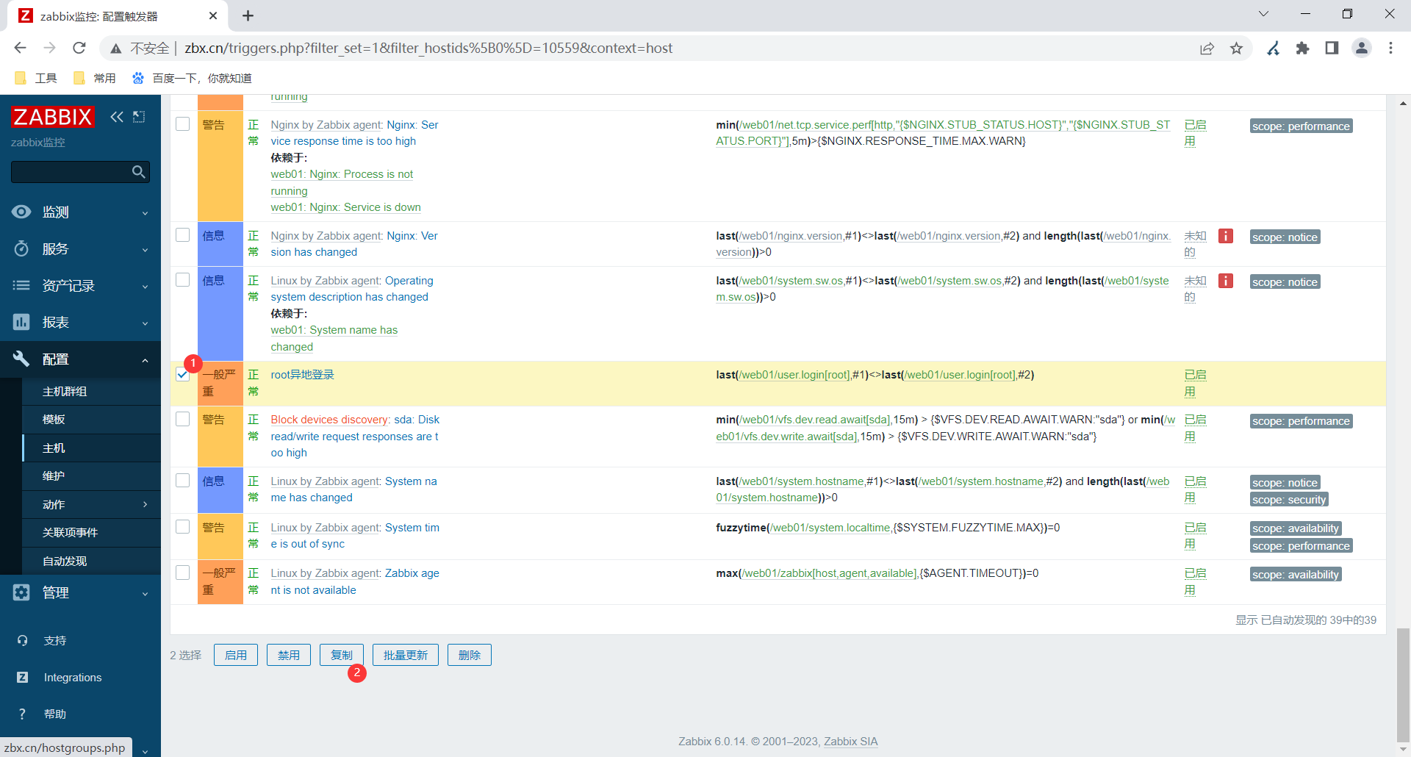Image resolution: width=1411 pixels, height=757 pixels.
Task: Click the Zabbix logo in the sidebar
Action: [53, 117]
